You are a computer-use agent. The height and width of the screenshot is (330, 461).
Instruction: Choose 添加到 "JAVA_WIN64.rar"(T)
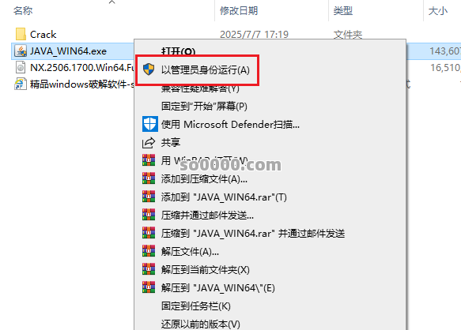pos(224,197)
